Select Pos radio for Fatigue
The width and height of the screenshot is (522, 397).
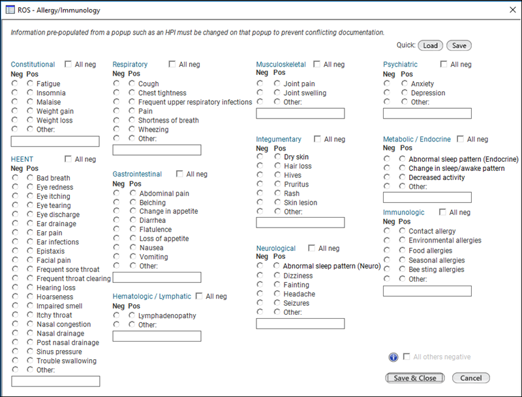(30, 83)
